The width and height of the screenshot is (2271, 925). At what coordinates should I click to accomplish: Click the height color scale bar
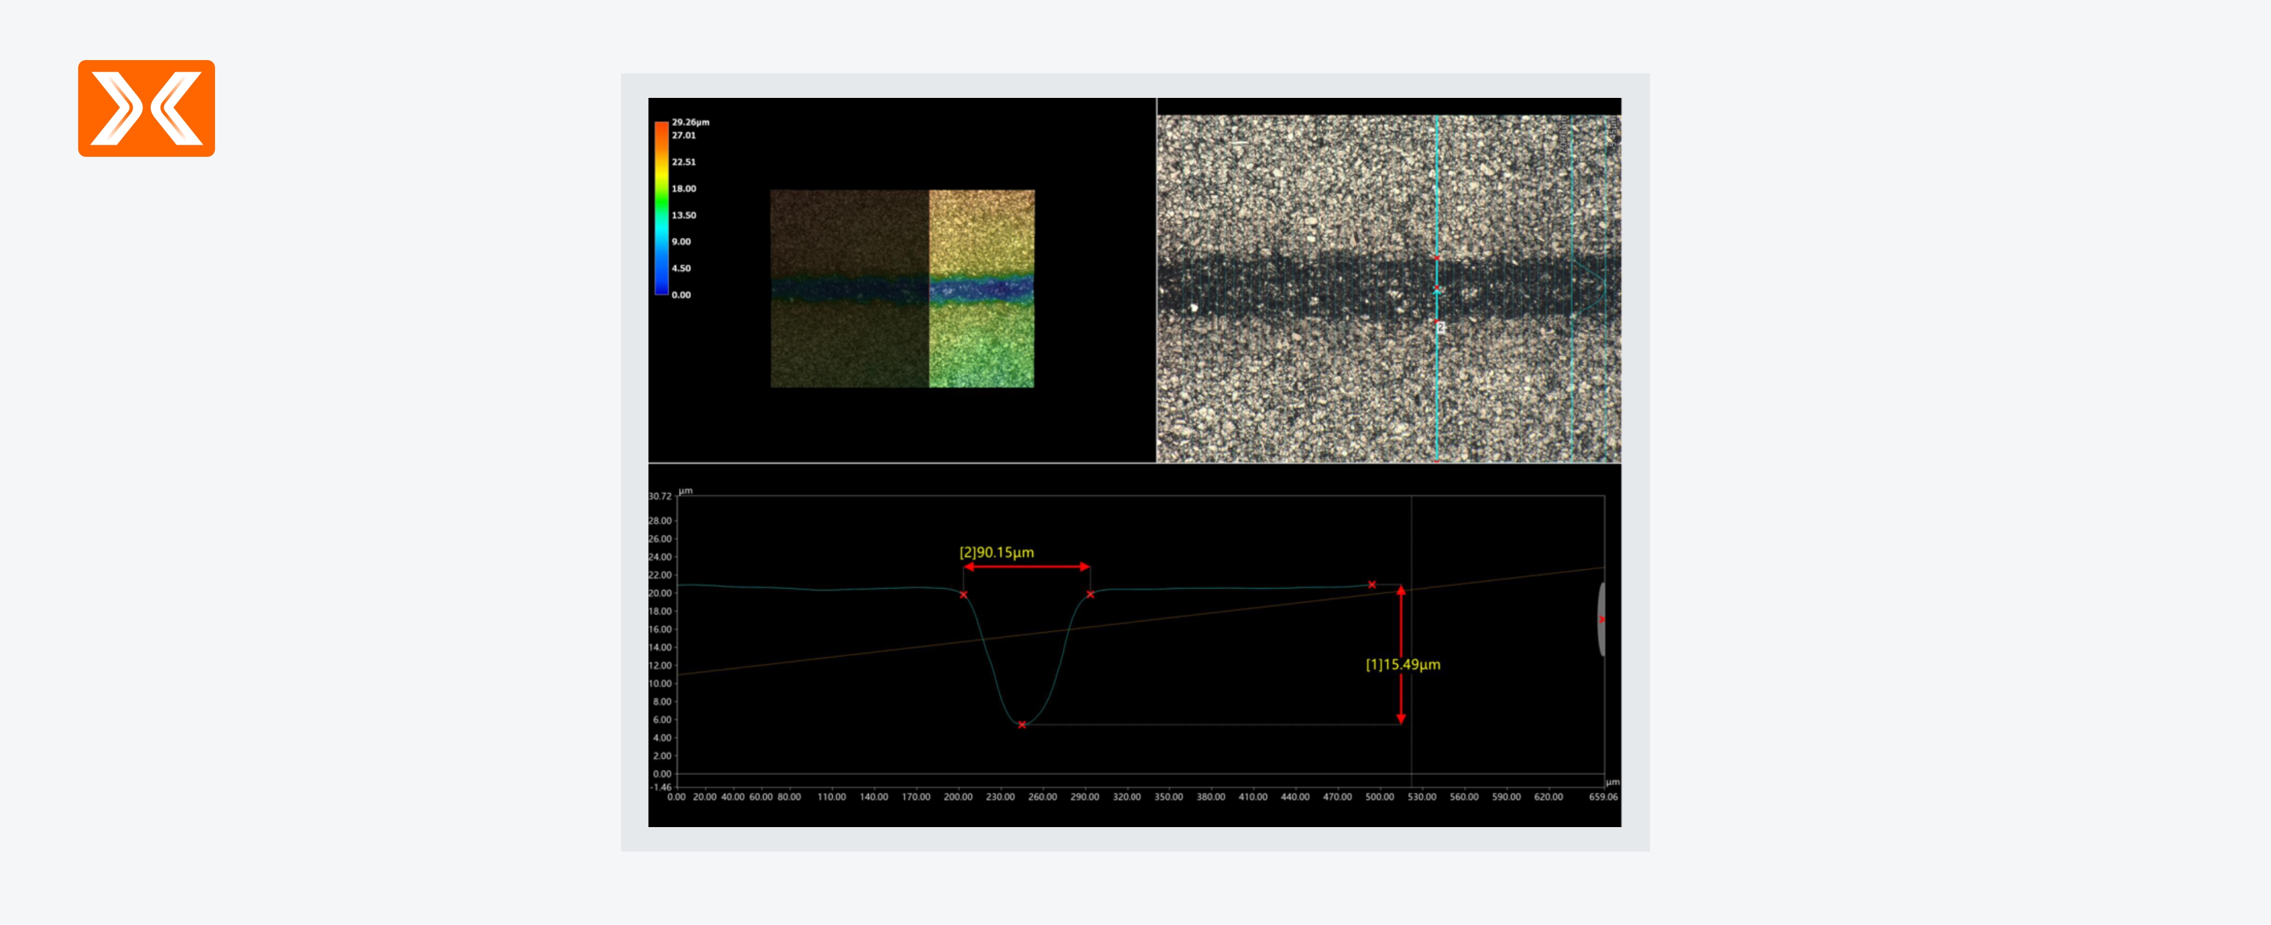[661, 208]
